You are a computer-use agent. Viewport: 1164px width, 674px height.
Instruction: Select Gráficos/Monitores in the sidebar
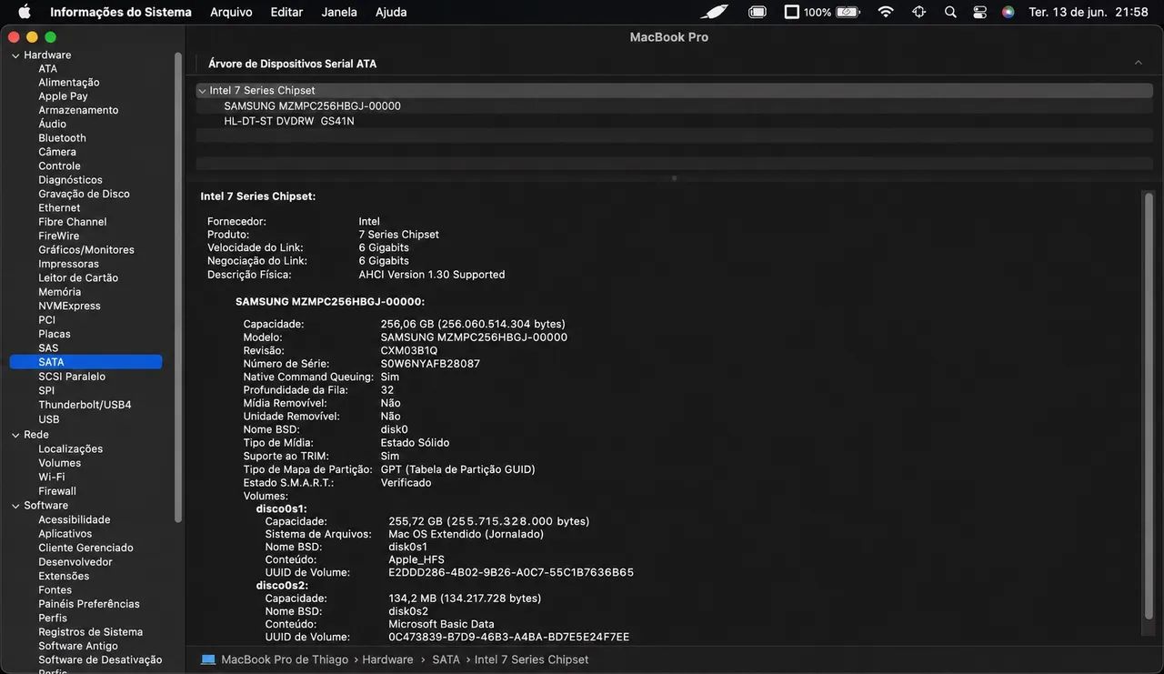pos(86,250)
